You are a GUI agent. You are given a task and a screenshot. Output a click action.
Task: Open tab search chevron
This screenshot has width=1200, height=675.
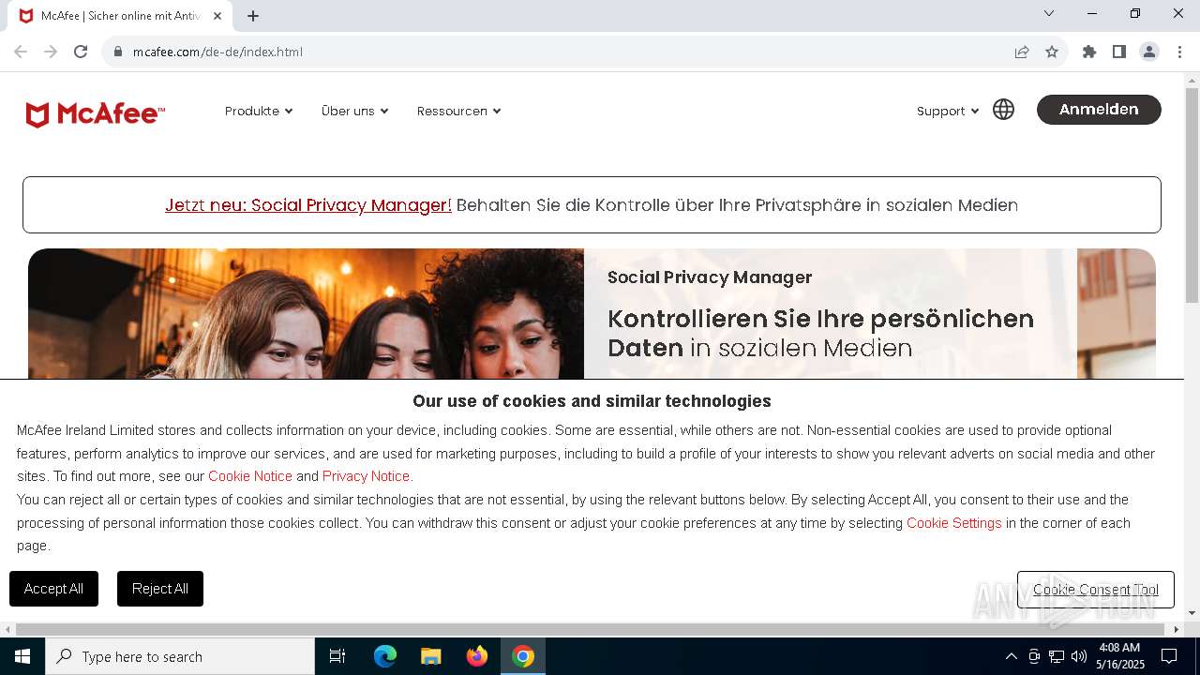tap(1049, 13)
